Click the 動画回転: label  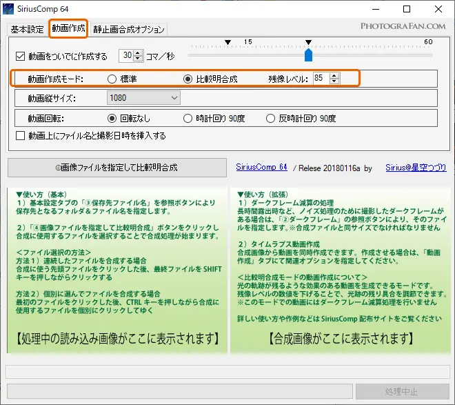46,119
